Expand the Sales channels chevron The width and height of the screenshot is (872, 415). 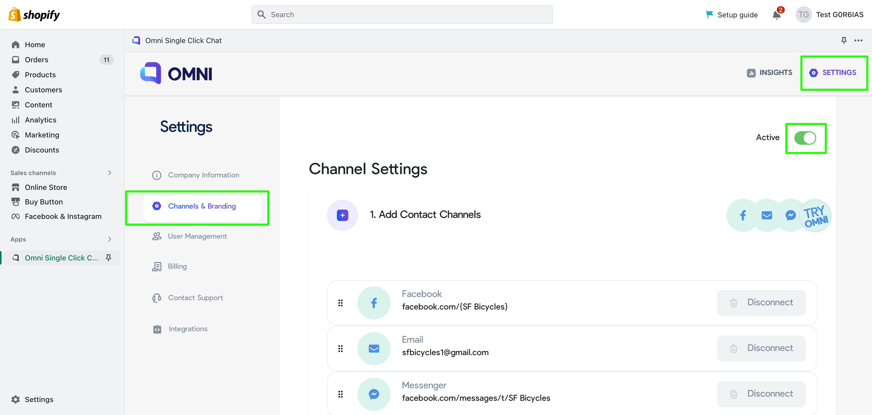[109, 173]
